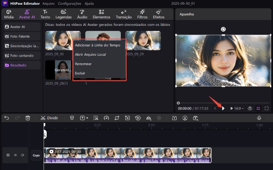Toggle track visibility eye icon
This screenshot has width=273, height=170.
point(15,155)
